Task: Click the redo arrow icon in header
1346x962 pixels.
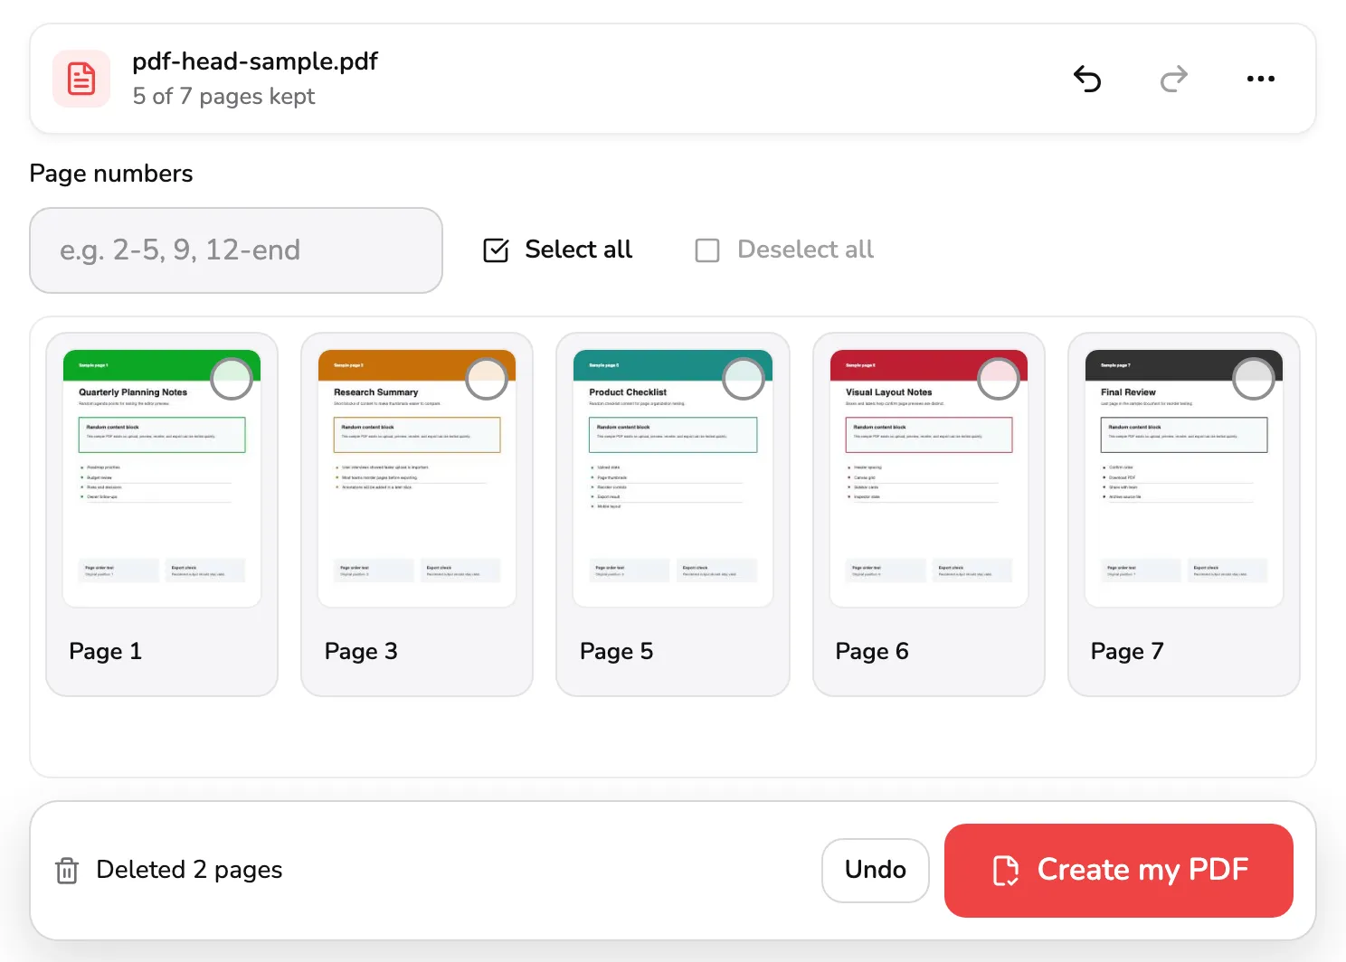Action: (1174, 80)
